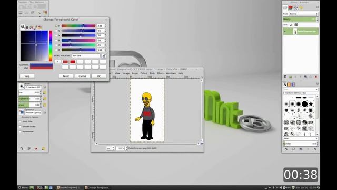The image size is (337, 190).
Task: Open the color wheel selector tab
Action: click(31, 27)
